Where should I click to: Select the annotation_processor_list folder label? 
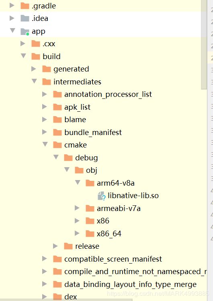[x=108, y=94]
